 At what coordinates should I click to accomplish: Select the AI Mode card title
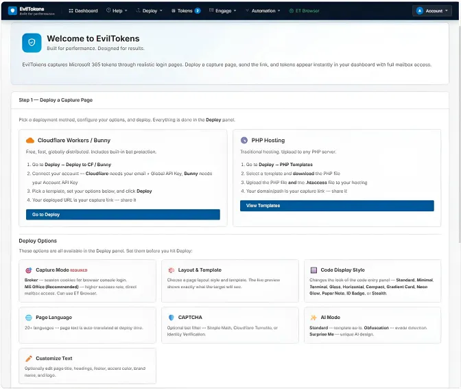[330, 318]
